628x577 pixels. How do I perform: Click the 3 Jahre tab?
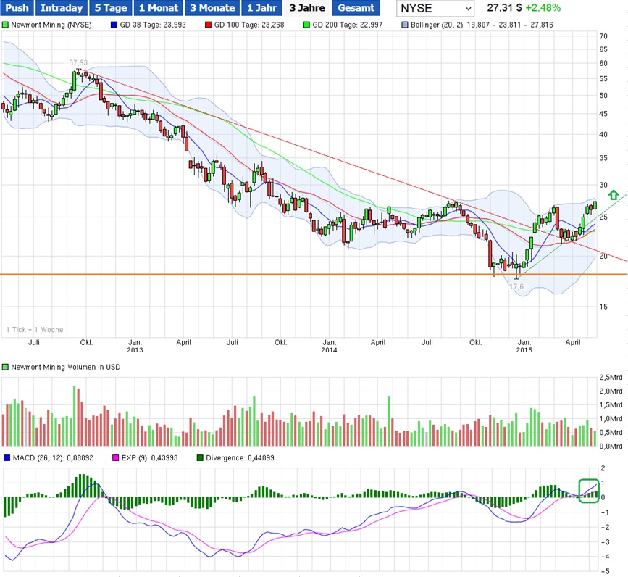pos(306,8)
